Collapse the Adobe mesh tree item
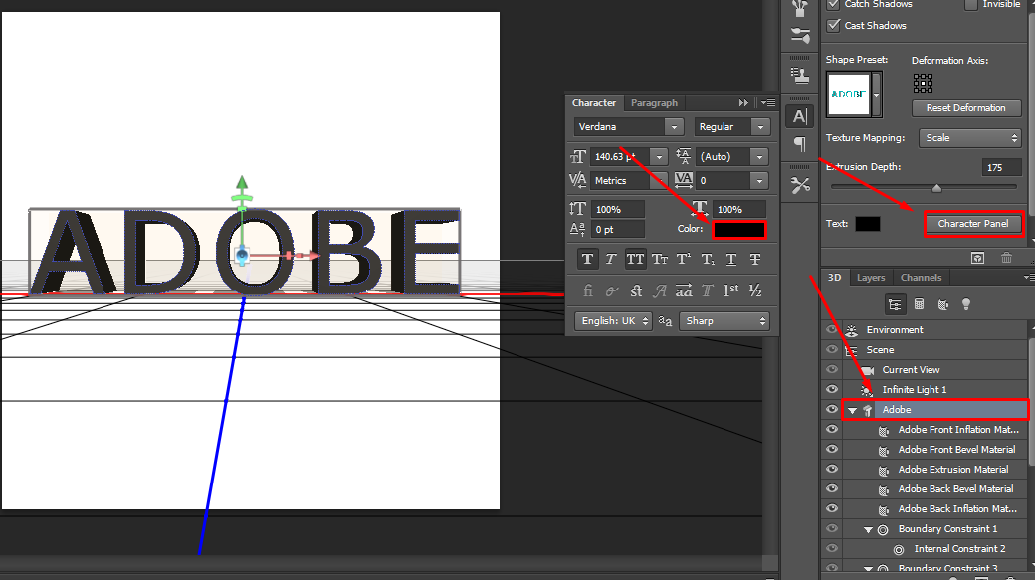Screen dimensions: 1035x580 pyautogui.click(x=852, y=410)
